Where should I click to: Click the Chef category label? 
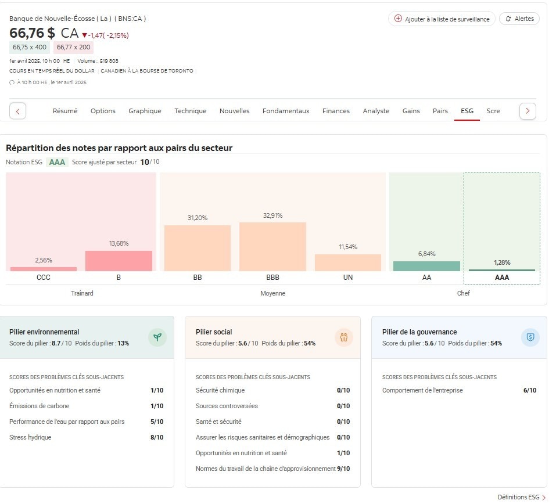click(463, 293)
